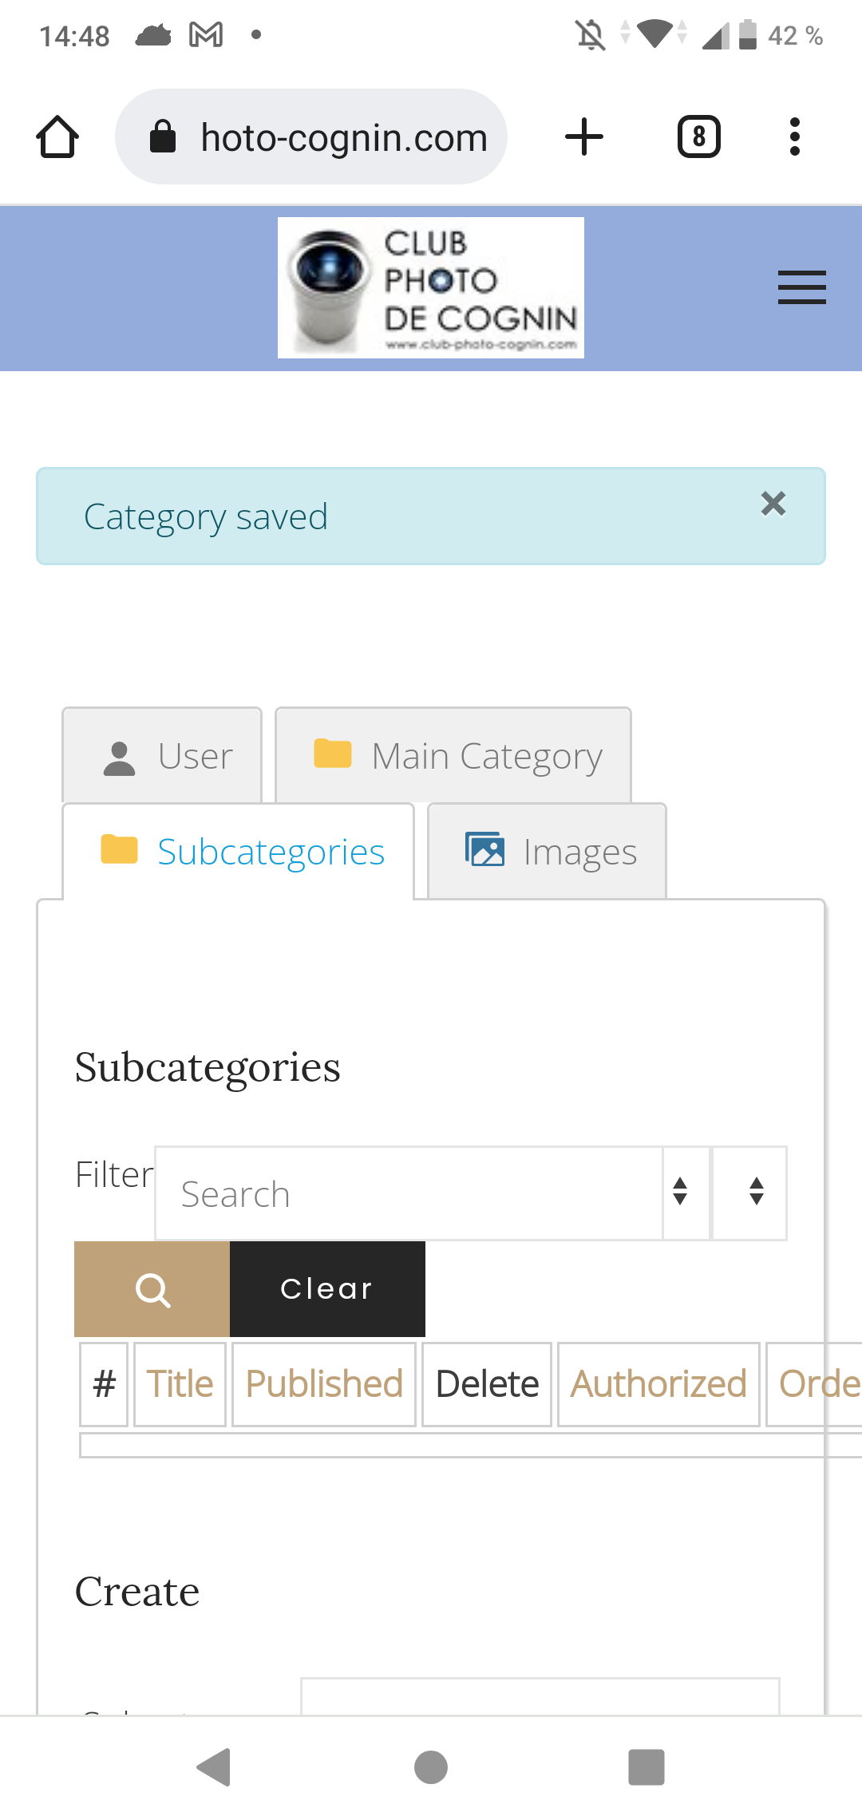The image size is (862, 1820).
Task: Open the site hamburger menu
Action: 801,287
